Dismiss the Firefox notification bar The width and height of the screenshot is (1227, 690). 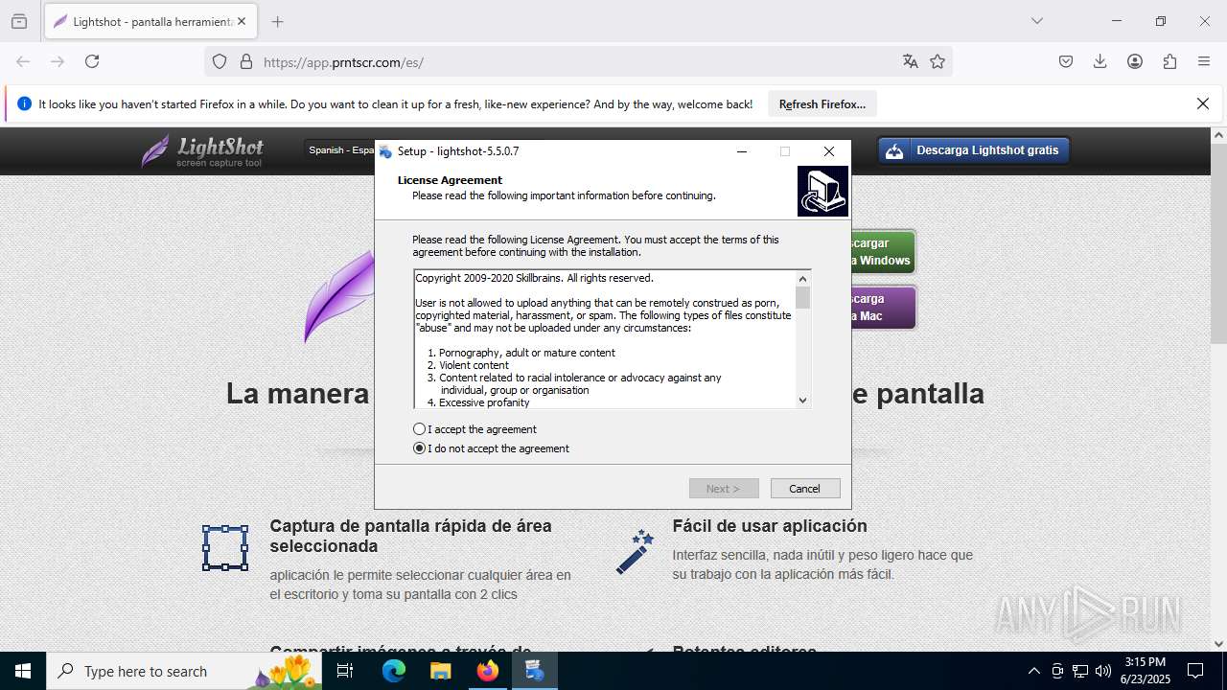coord(1203,103)
